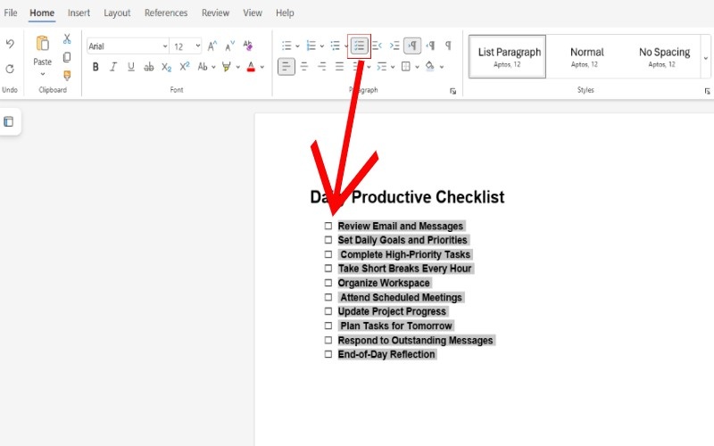Image resolution: width=714 pixels, height=446 pixels.
Task: Apply the text highlight color
Action: [227, 67]
